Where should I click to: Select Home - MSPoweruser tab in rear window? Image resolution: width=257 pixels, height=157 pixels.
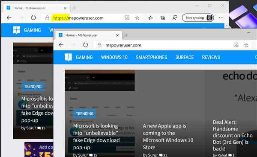[x=36, y=8]
